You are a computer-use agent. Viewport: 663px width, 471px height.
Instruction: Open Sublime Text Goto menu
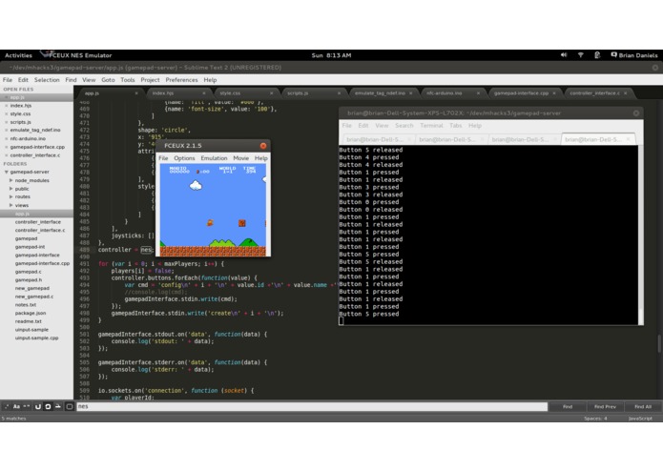108,80
